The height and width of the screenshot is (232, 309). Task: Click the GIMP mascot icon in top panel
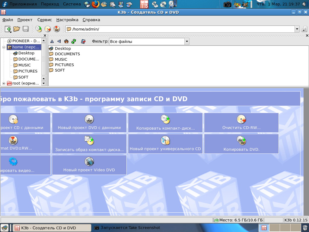[245, 4]
